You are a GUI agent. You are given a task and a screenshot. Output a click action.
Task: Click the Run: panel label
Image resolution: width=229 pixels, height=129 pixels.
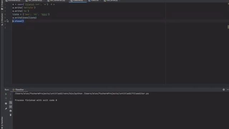tap(7, 90)
